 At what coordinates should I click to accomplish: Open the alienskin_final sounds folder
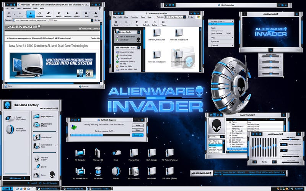point(156,34)
